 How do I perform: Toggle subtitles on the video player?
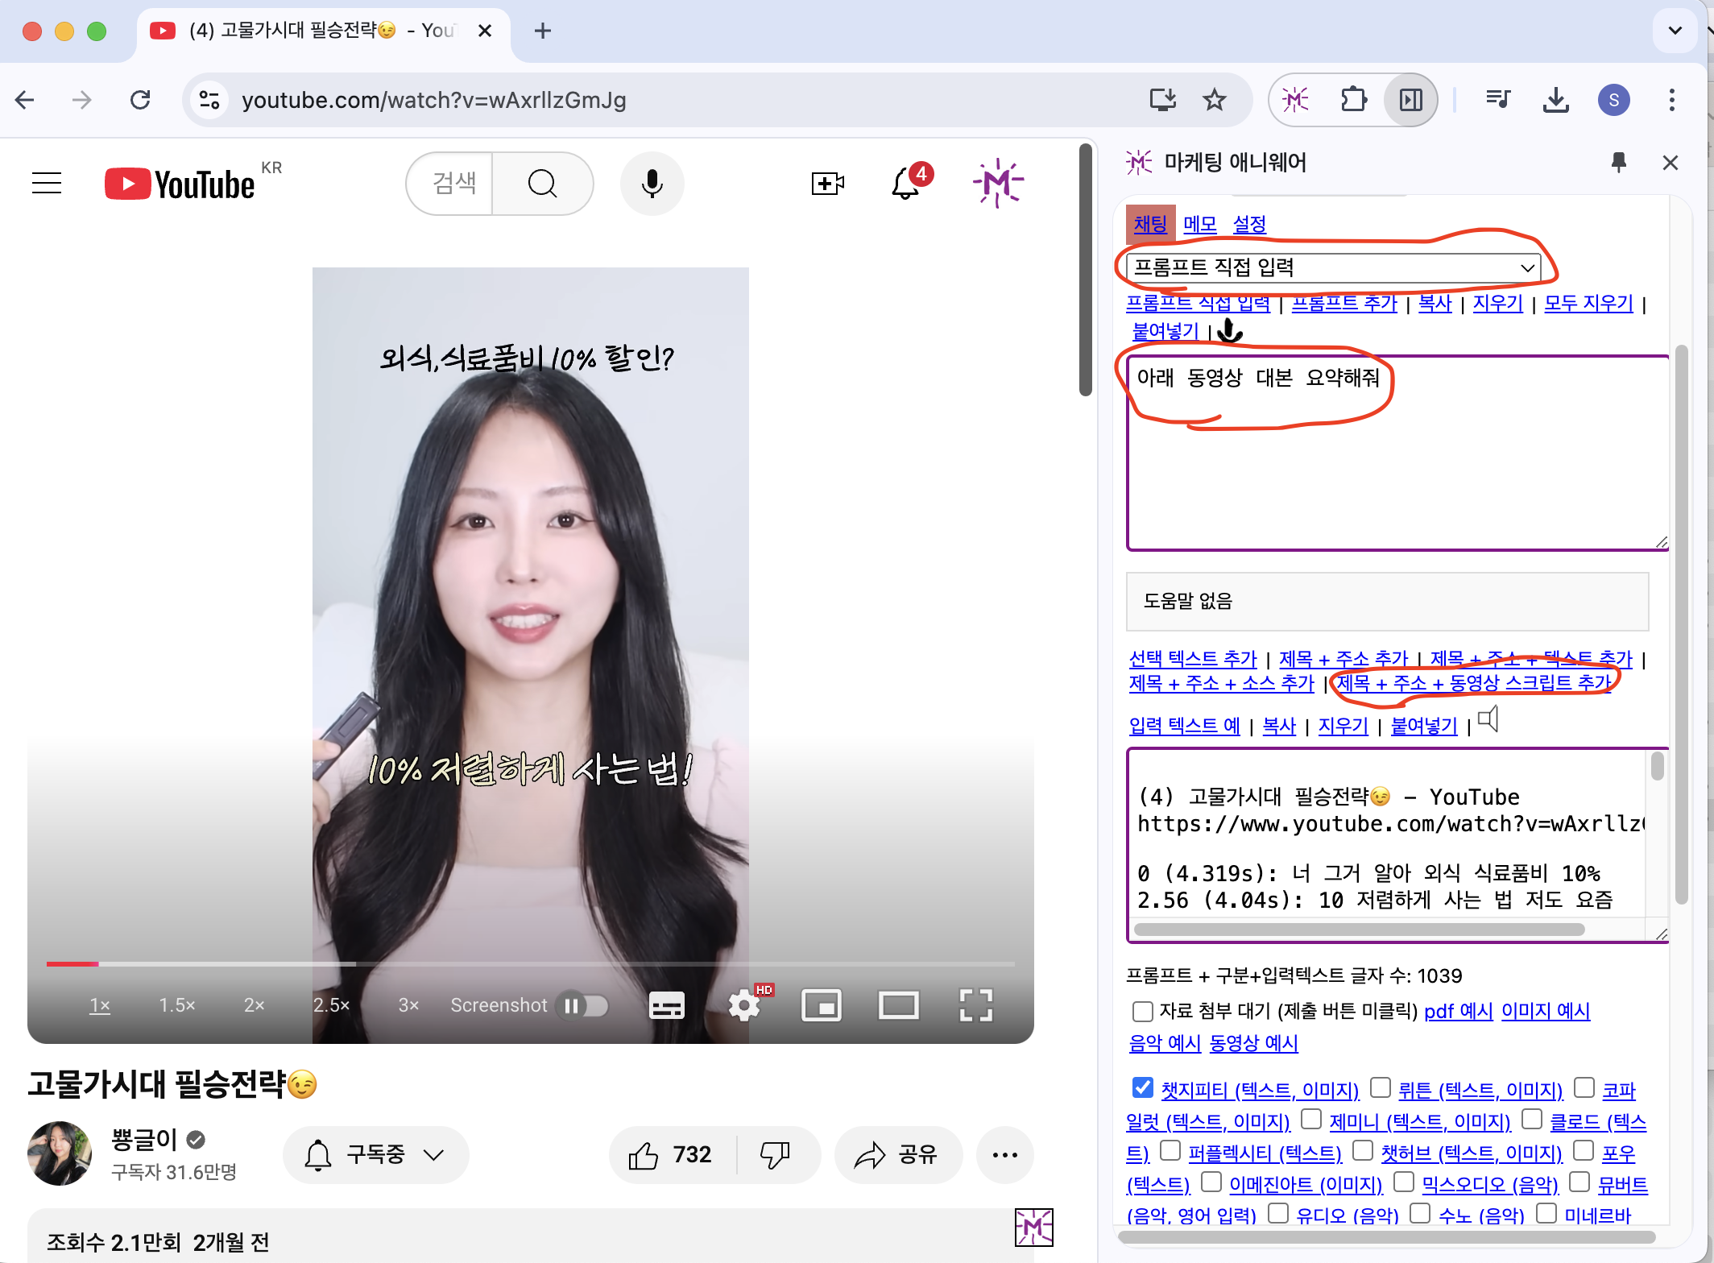pyautogui.click(x=667, y=1005)
